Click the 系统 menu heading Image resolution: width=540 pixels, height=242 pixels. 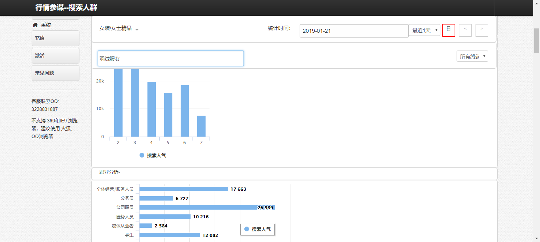[46, 25]
